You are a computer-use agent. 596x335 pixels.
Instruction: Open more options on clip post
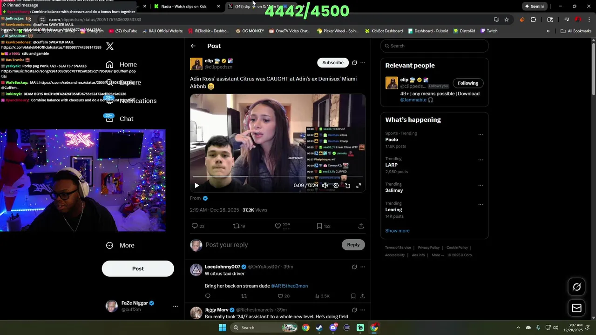pos(363,62)
